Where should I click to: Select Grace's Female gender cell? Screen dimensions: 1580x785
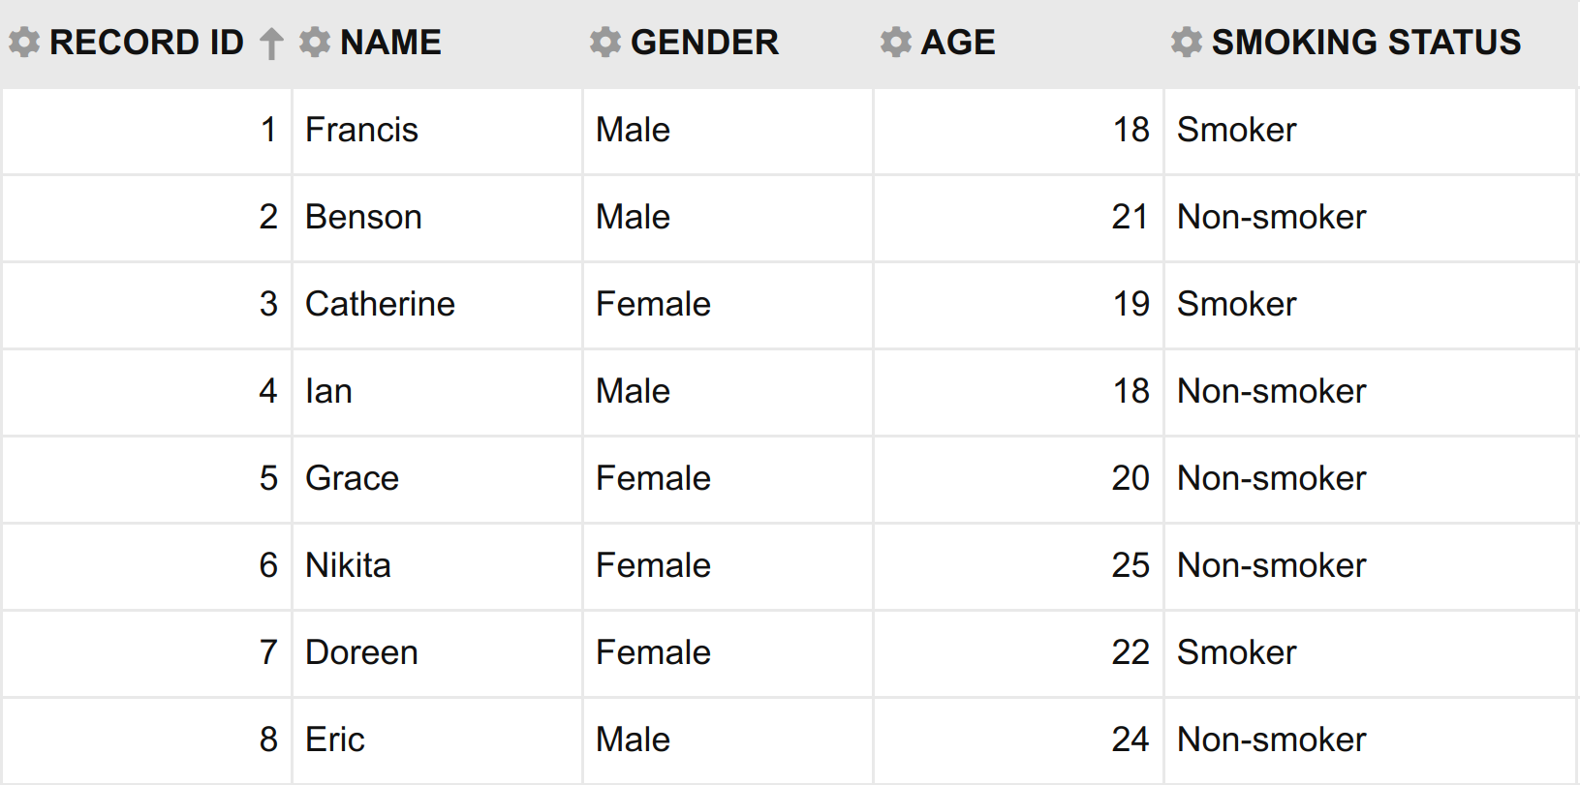pos(728,479)
